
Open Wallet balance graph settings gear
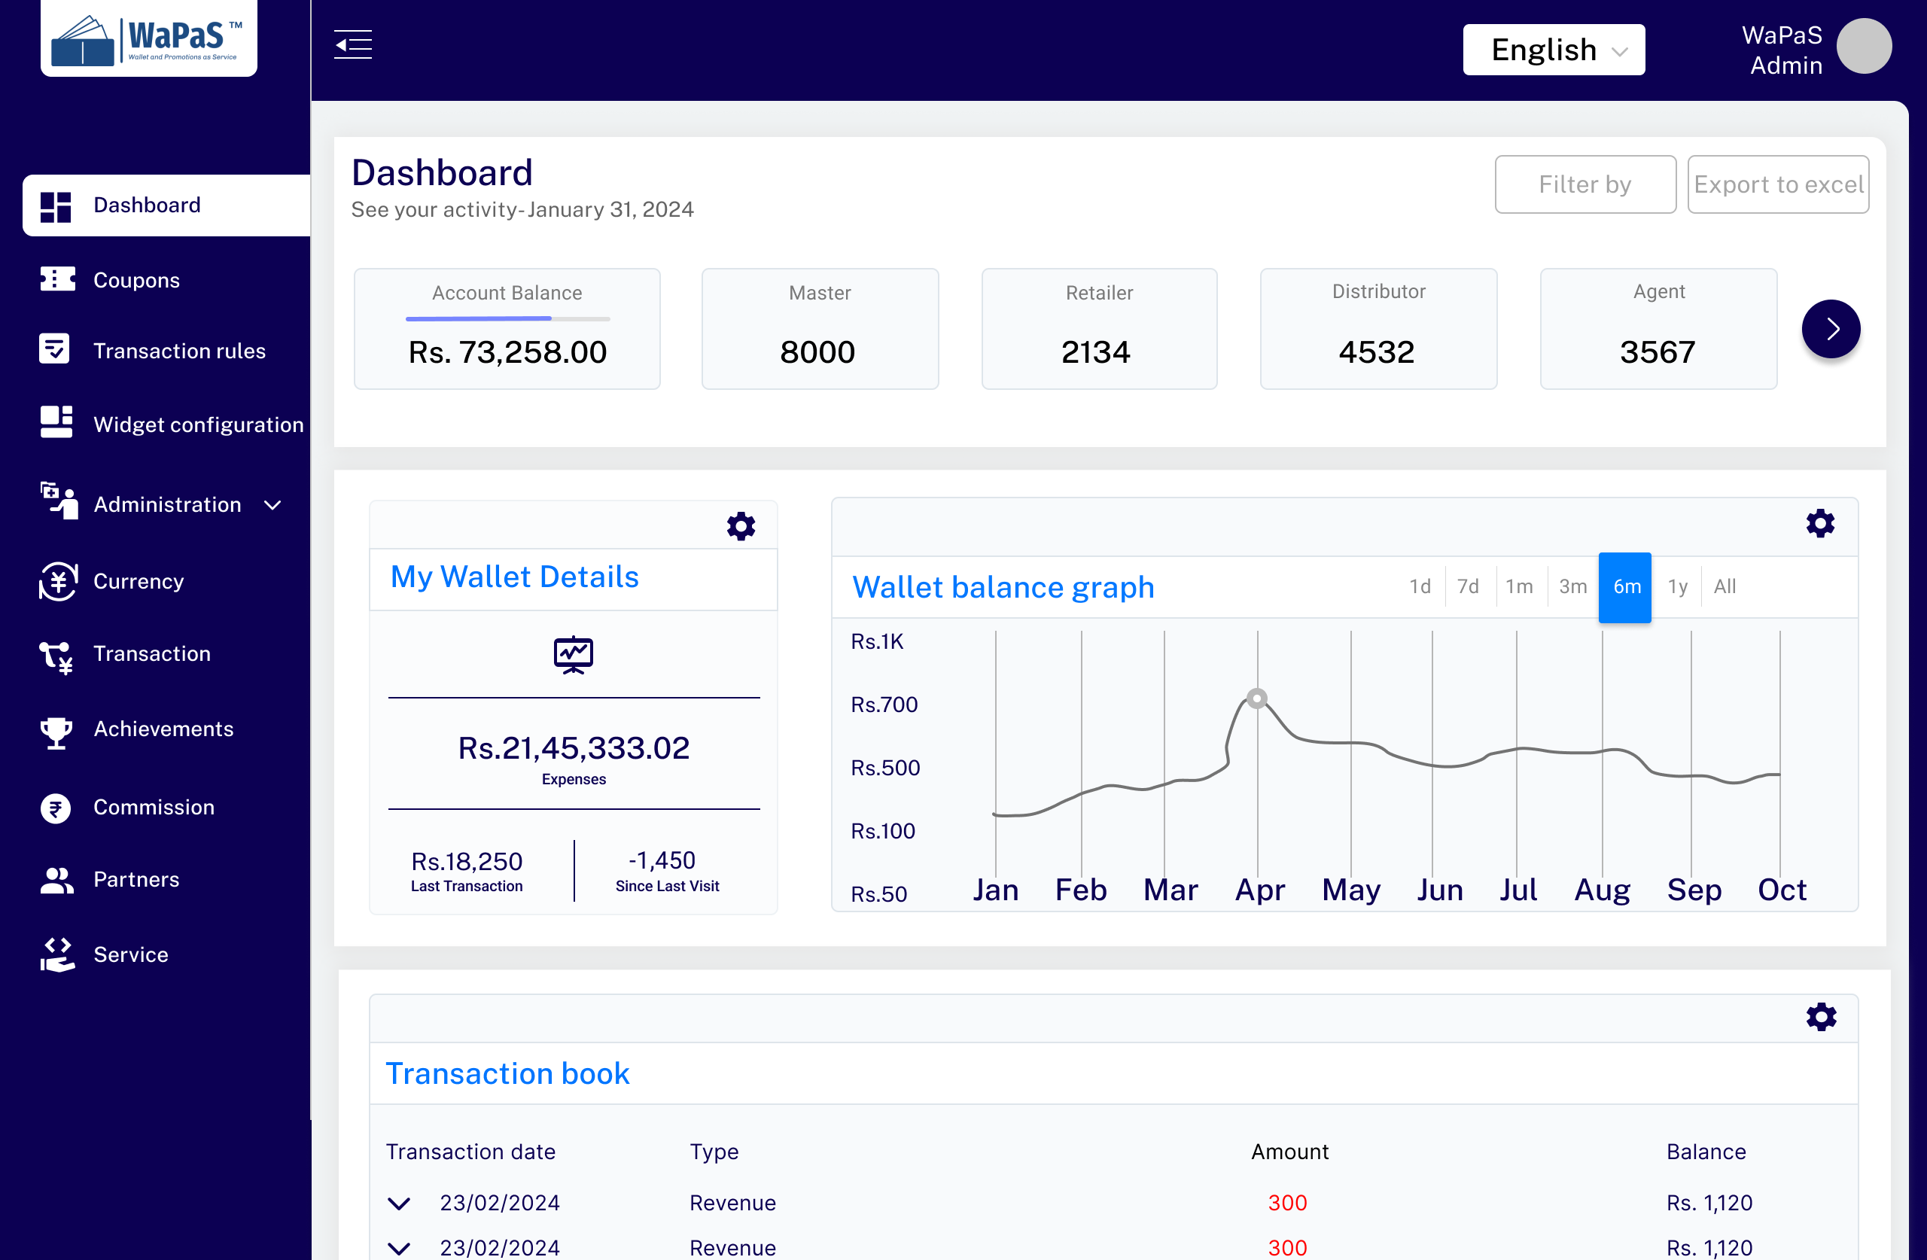tap(1819, 524)
